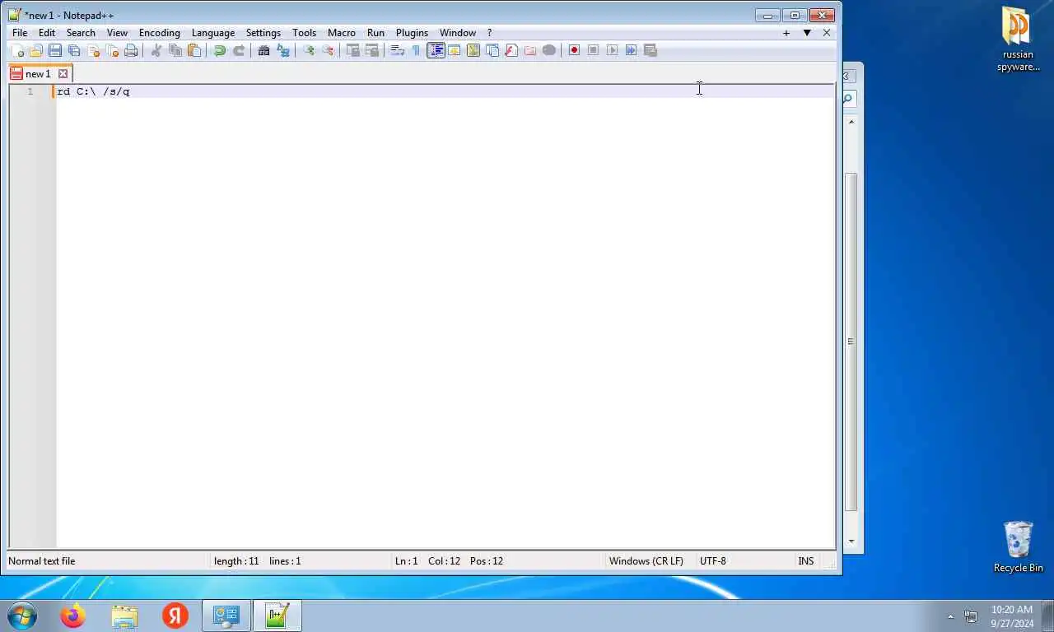Create a new document from the toolbar

(17, 50)
